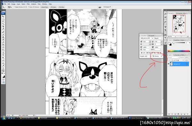Viewport: 192px width, 126px height.
Task: Toggle All Caps in Character panel
Action: [x=148, y=53]
